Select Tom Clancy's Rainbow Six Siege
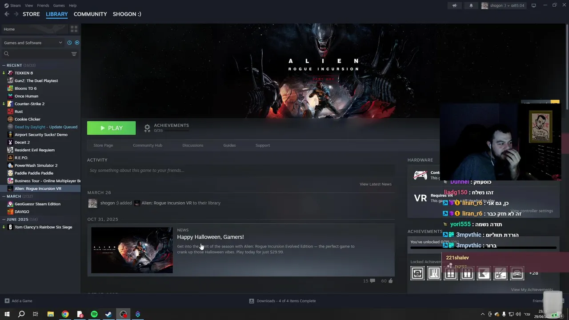This screenshot has height=320, width=569. pyautogui.click(x=43, y=227)
